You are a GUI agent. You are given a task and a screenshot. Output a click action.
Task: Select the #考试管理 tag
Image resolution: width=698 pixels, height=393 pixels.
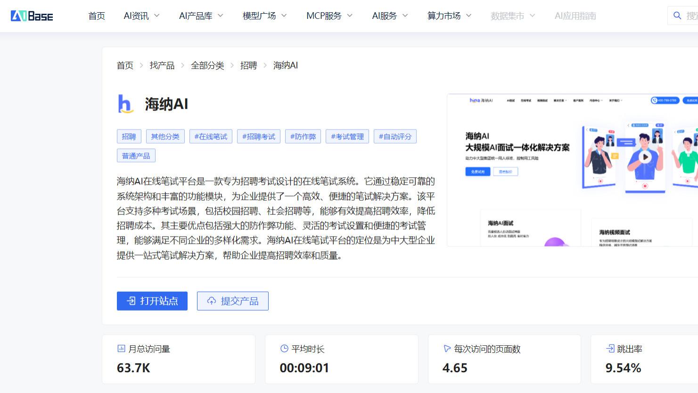tap(347, 137)
